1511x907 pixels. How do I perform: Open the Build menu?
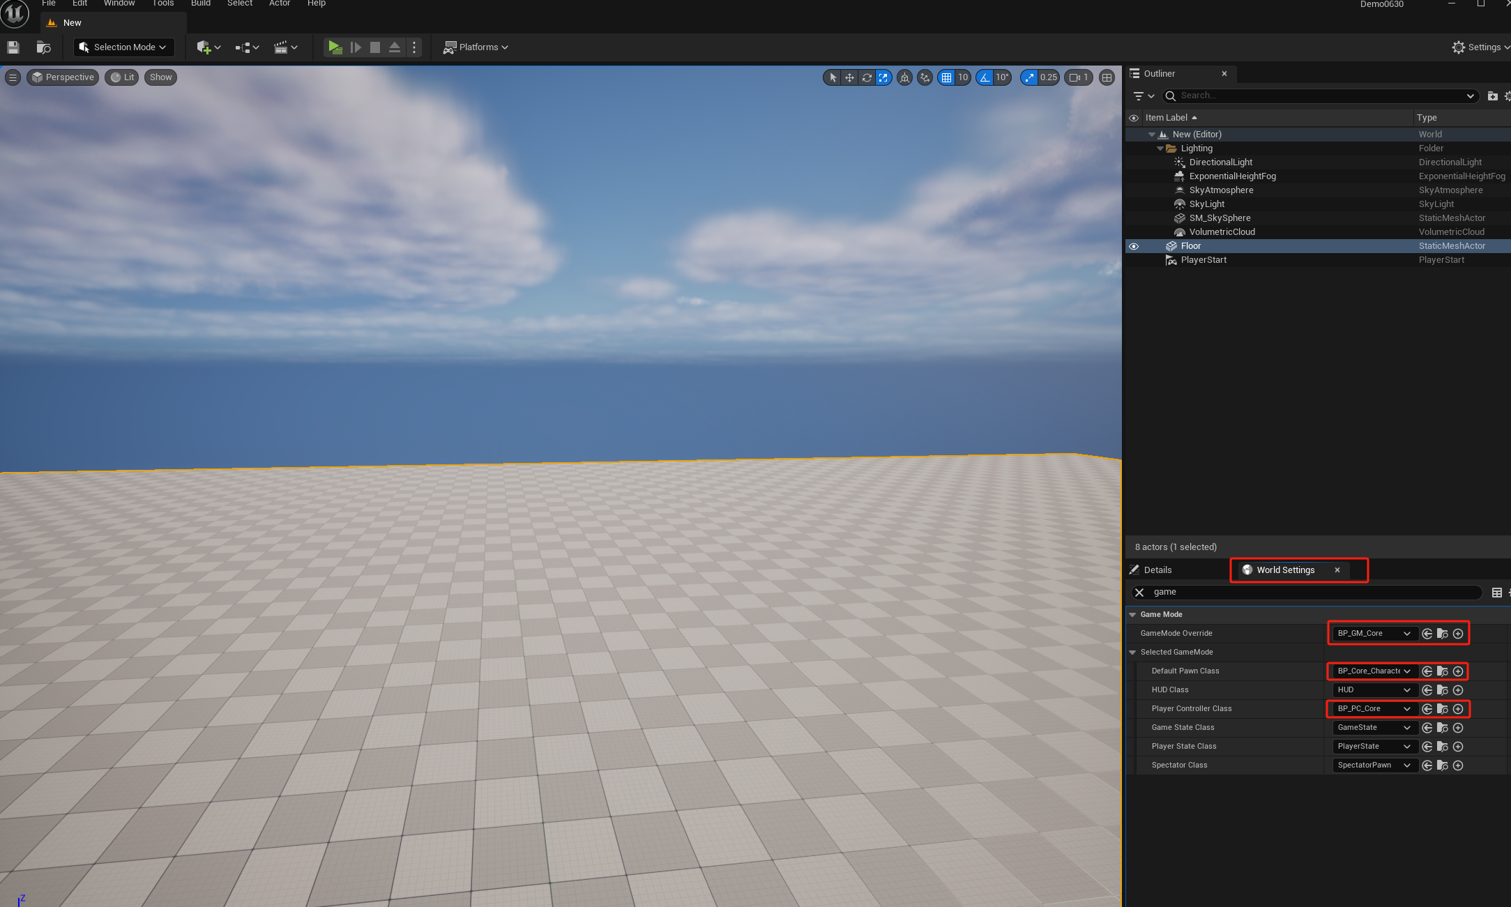pos(201,3)
